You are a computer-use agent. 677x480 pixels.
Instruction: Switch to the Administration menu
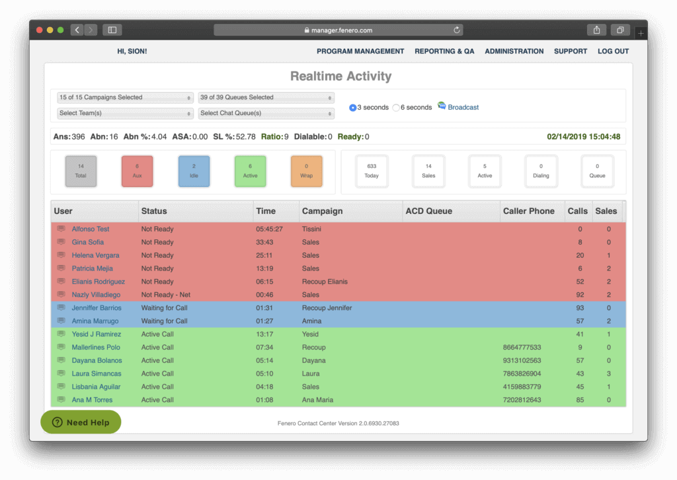click(514, 51)
